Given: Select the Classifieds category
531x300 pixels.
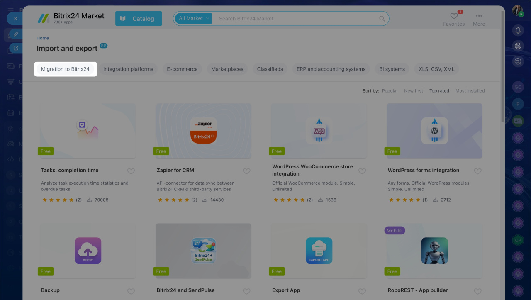Looking at the screenshot, I should point(270,69).
